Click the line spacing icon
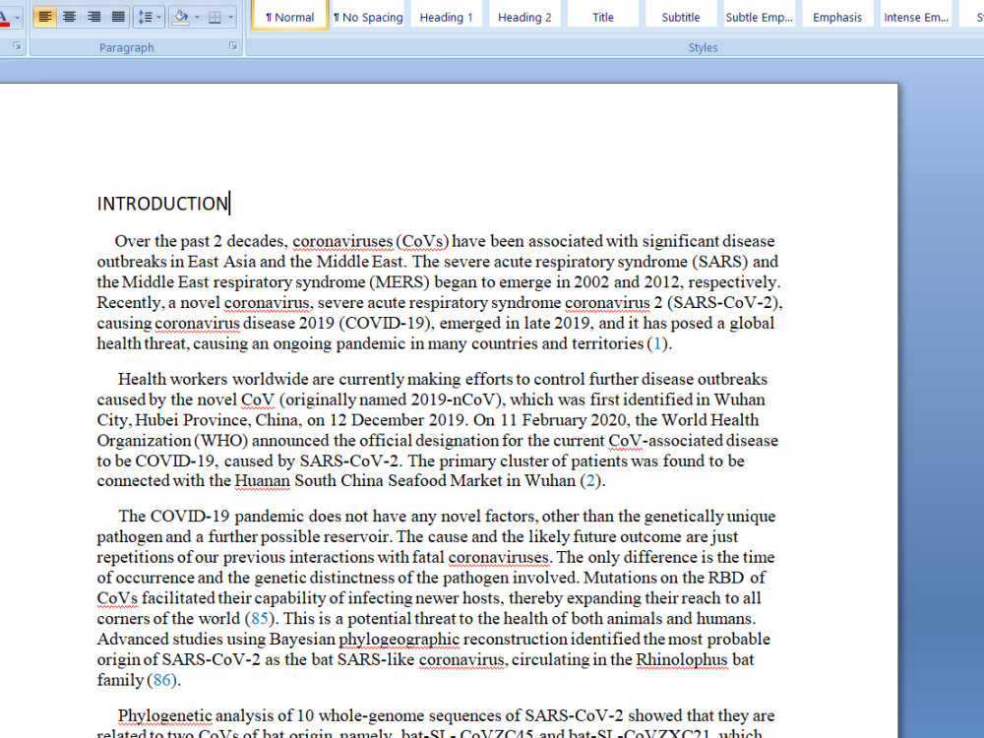 pyautogui.click(x=145, y=17)
